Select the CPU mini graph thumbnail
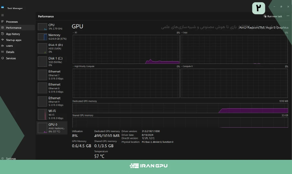 pos(42,27)
